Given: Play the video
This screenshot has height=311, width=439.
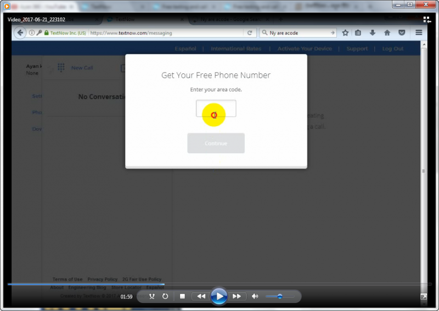Looking at the screenshot, I should [x=219, y=296].
